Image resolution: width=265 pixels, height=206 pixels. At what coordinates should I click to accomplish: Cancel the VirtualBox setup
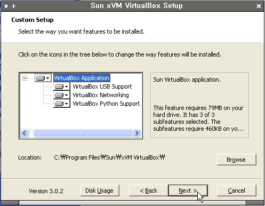[x=237, y=191]
